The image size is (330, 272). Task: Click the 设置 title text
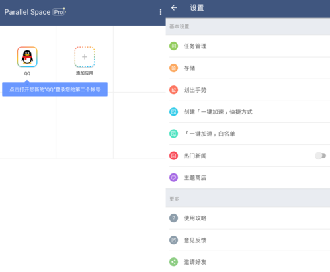click(197, 8)
